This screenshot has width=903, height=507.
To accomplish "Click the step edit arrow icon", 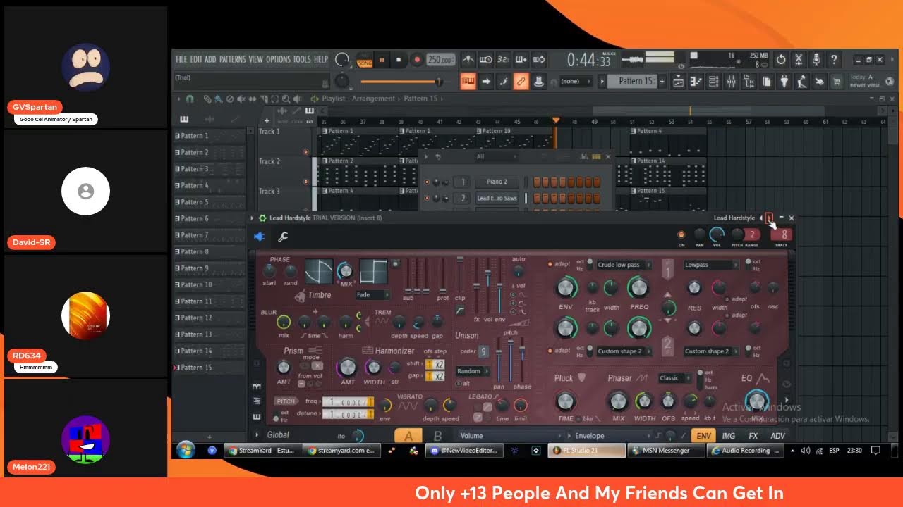I will (486, 82).
